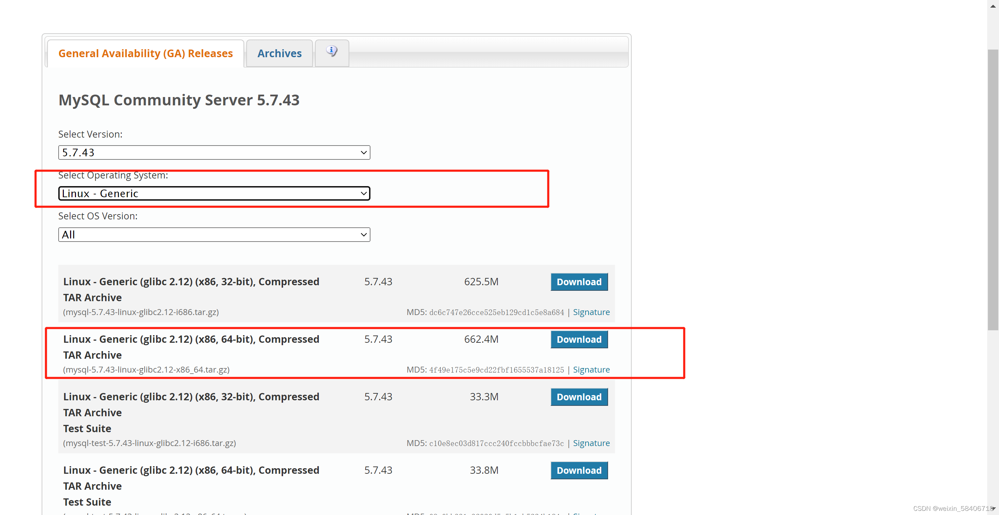999x515 pixels.
Task: Open Signature link for x86_64 tar.gz
Action: tap(591, 370)
